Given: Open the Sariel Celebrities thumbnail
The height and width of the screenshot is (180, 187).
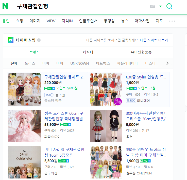Looking at the screenshot, I should click(24, 162).
